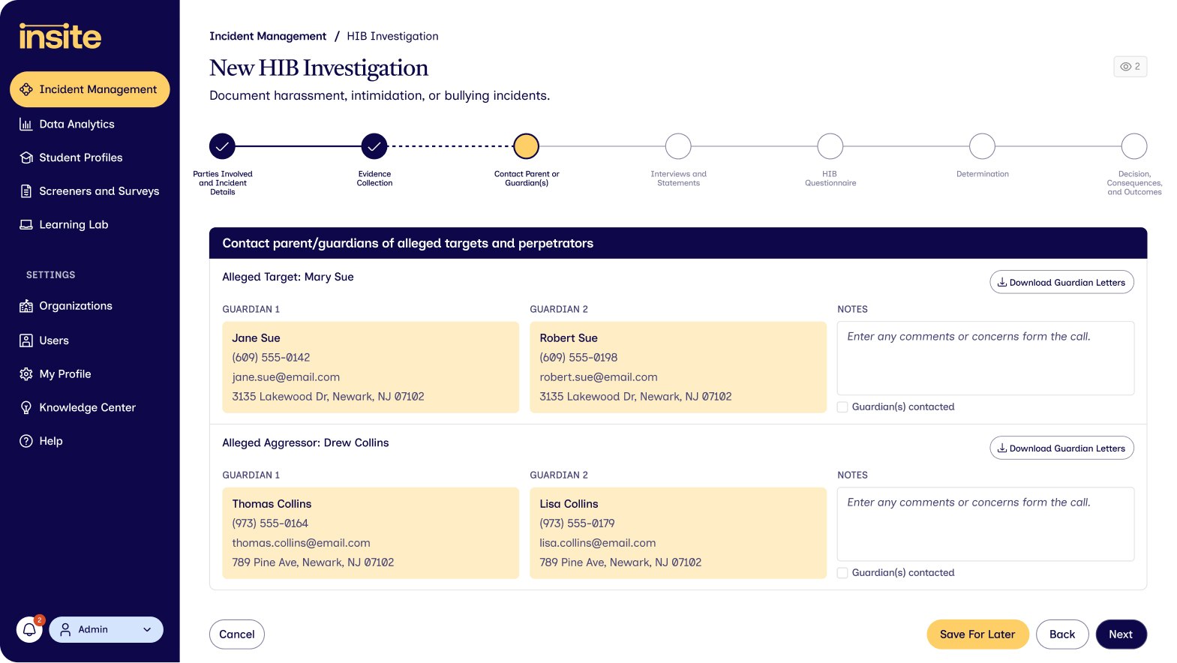Go to Evidence Collection step circle

[374, 146]
